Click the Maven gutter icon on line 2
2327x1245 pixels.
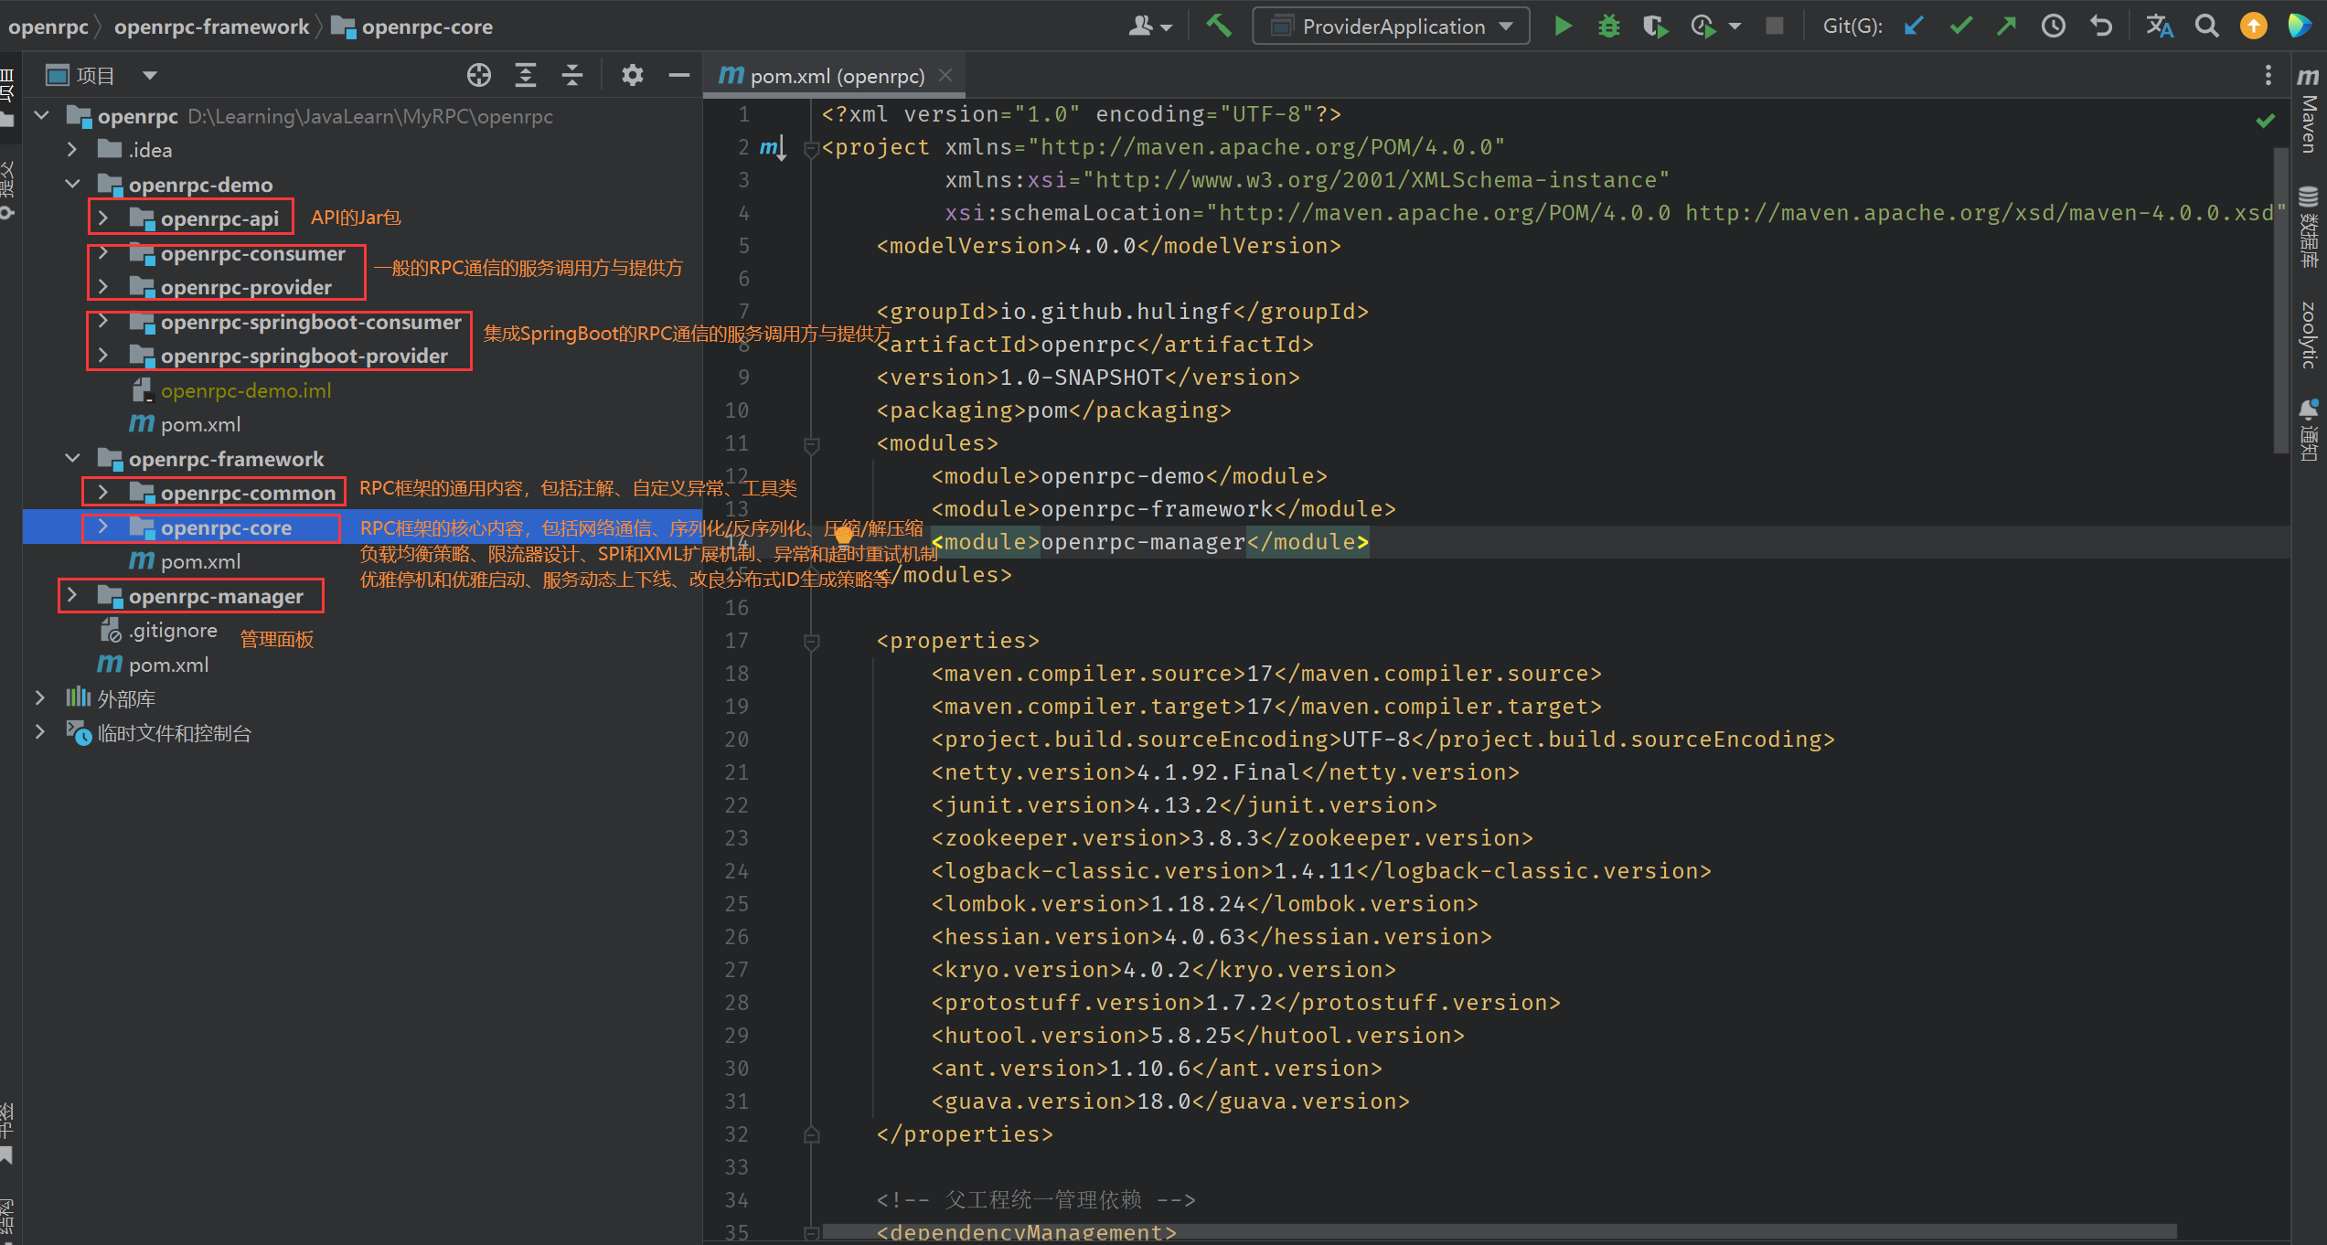(x=772, y=147)
